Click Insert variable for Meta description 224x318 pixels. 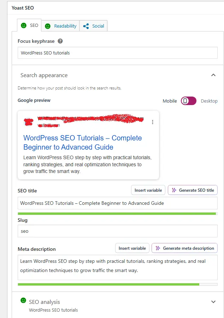click(132, 248)
